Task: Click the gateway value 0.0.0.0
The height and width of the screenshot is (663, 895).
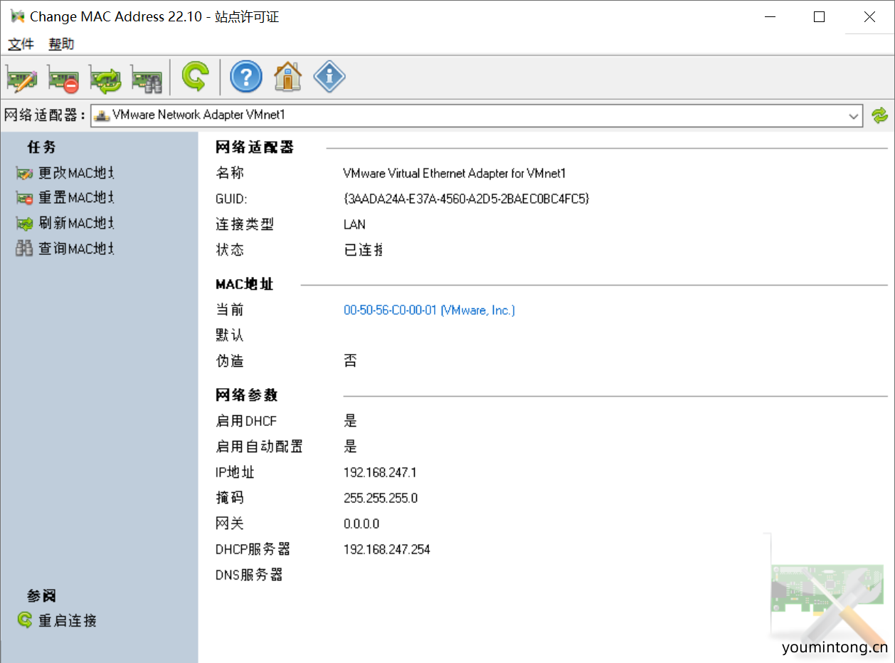Action: click(x=361, y=523)
